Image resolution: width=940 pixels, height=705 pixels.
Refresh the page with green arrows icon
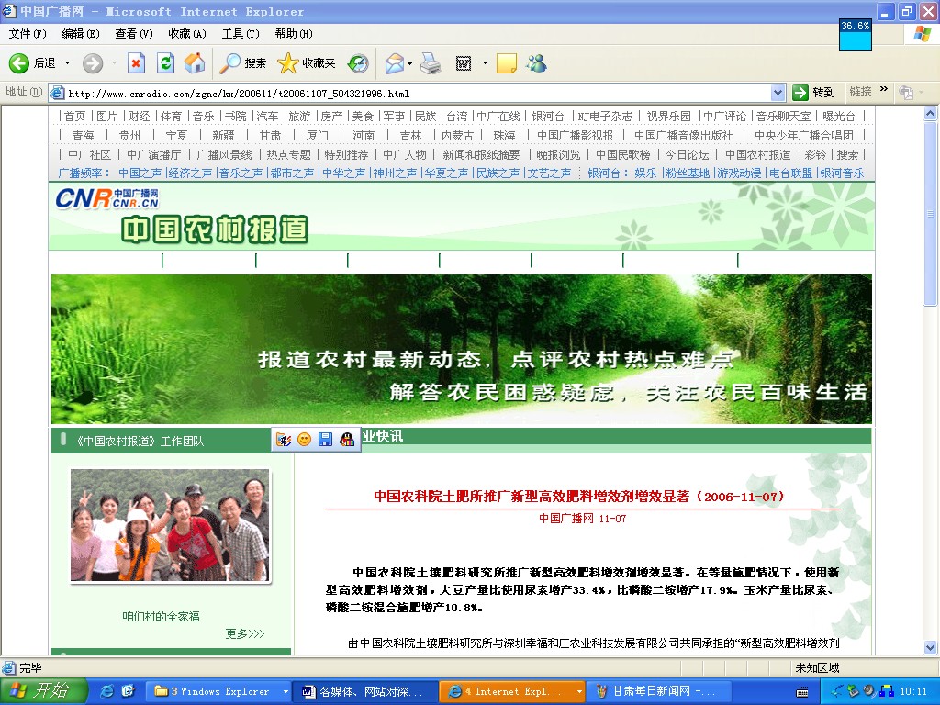[165, 63]
